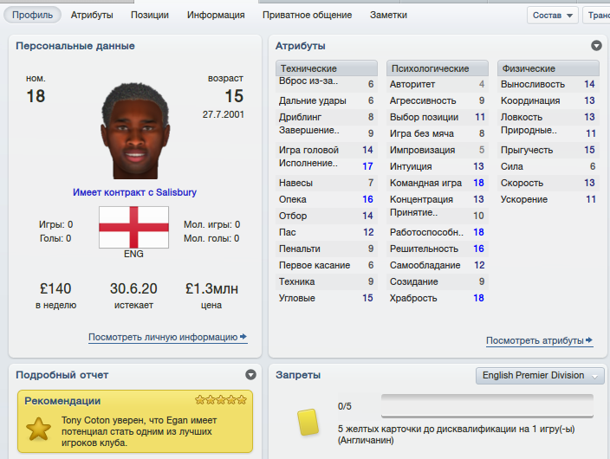The height and width of the screenshot is (459, 610).
Task: Click the five-star rating in Рекомендации
Action: (221, 400)
